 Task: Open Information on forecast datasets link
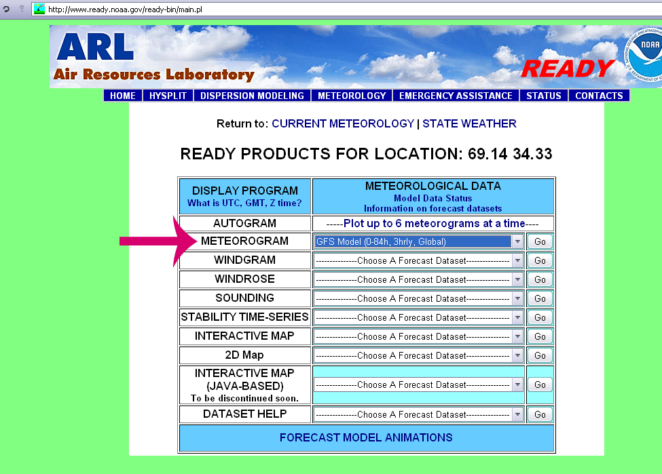(433, 208)
